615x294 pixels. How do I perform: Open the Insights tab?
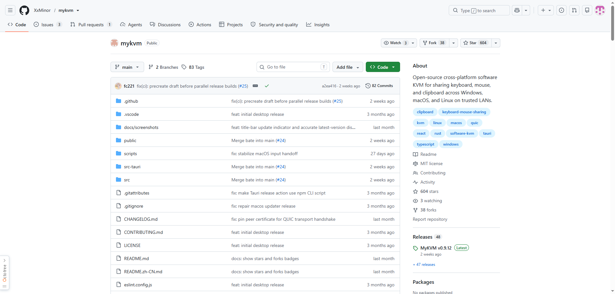point(318,25)
